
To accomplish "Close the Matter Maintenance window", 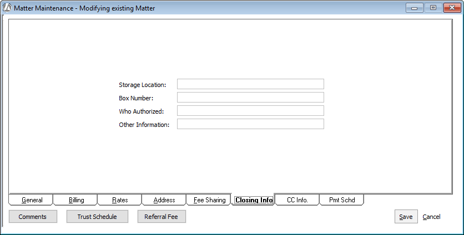I will tap(452, 8).
